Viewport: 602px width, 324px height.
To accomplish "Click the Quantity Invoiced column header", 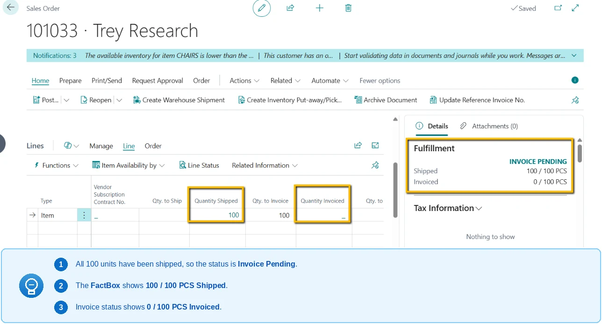I will point(322,201).
